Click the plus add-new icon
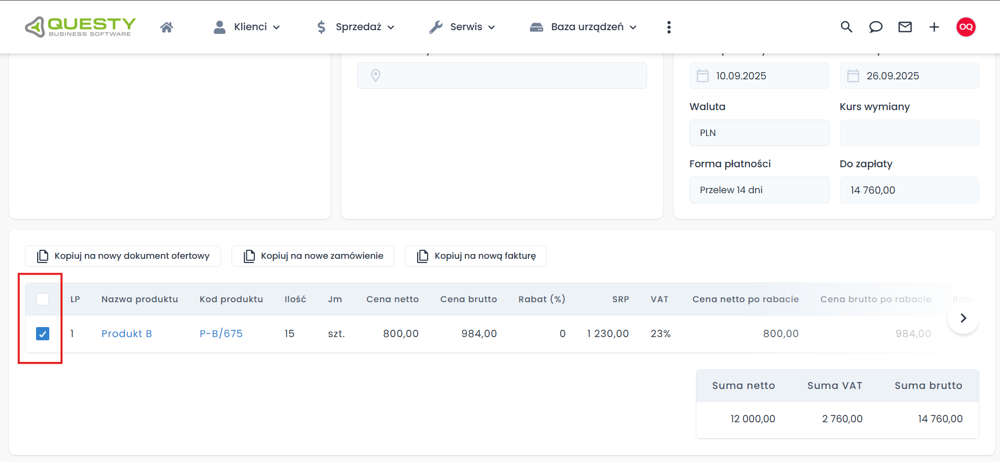 [x=934, y=27]
